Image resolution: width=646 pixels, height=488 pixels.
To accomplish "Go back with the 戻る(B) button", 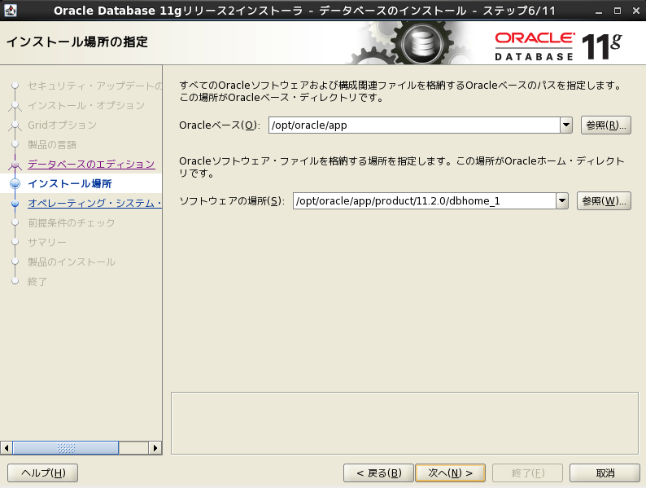I will [x=378, y=473].
